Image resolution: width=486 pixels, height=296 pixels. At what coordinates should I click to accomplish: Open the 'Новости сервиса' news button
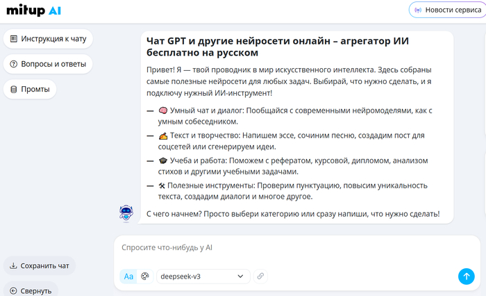(x=446, y=10)
